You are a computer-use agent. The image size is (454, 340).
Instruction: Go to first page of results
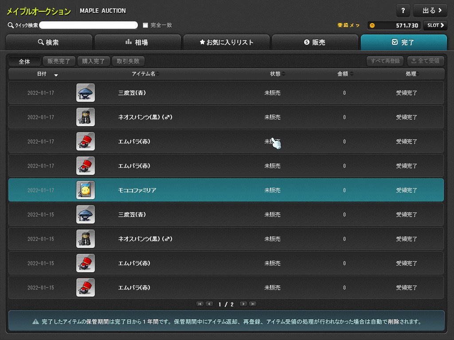200,304
